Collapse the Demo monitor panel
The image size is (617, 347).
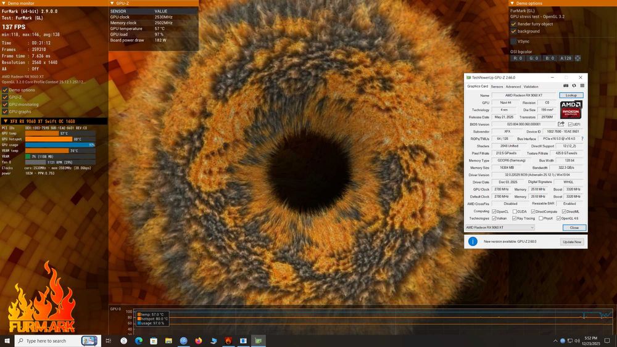tap(4, 3)
